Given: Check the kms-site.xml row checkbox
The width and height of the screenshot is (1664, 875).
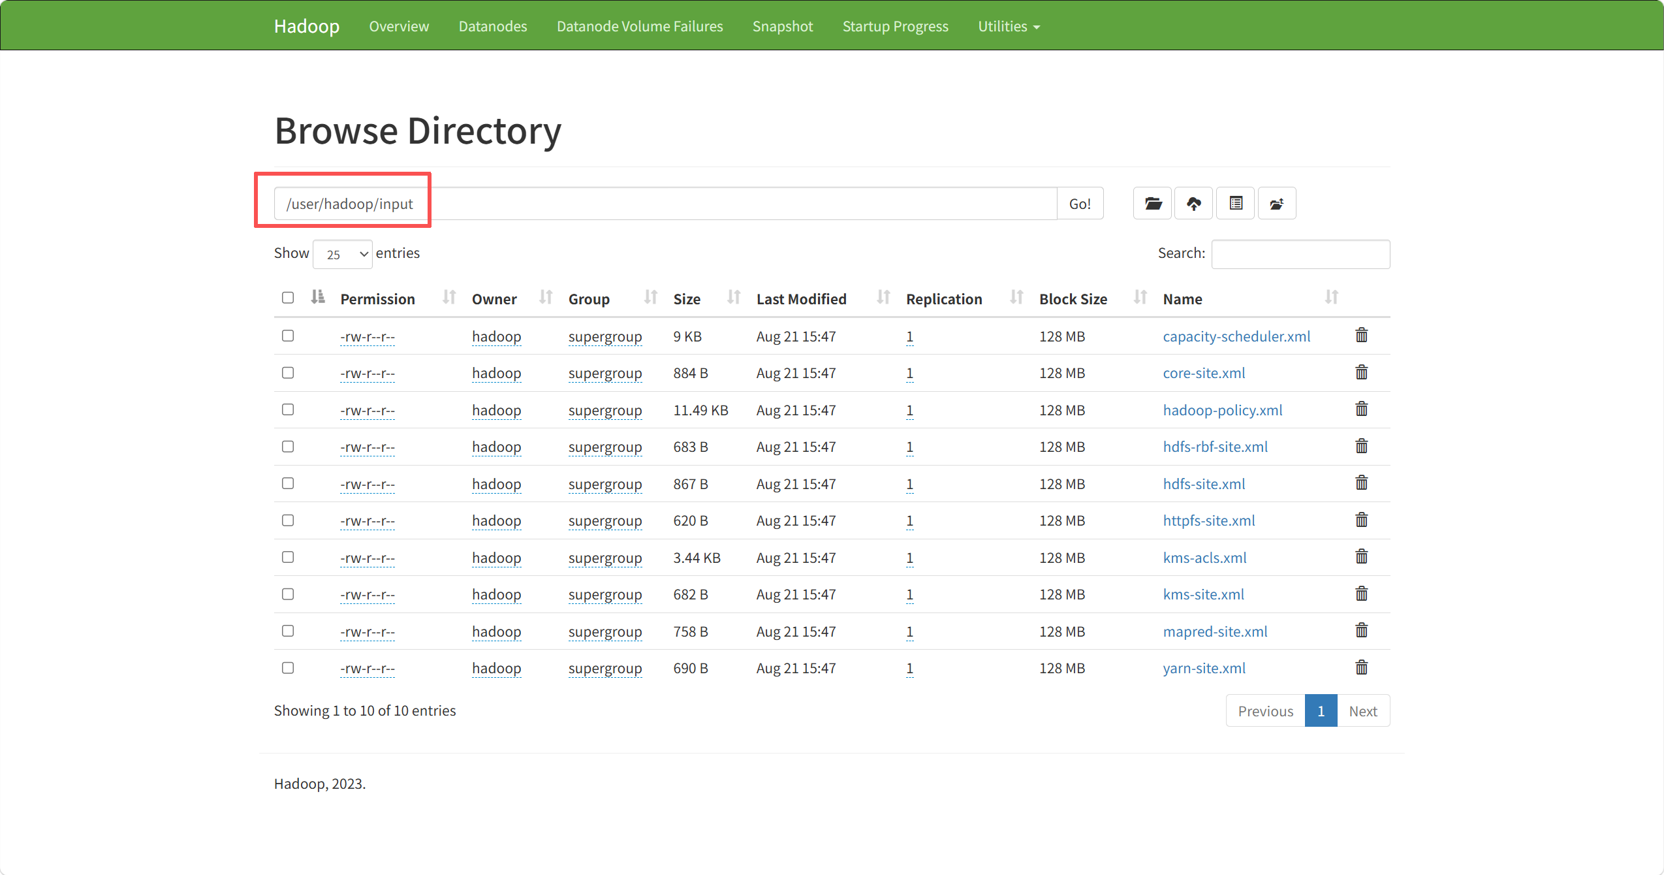Looking at the screenshot, I should pyautogui.click(x=288, y=594).
